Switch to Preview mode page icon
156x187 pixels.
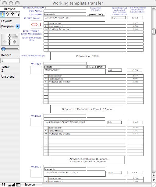pyautogui.click(x=17, y=14)
